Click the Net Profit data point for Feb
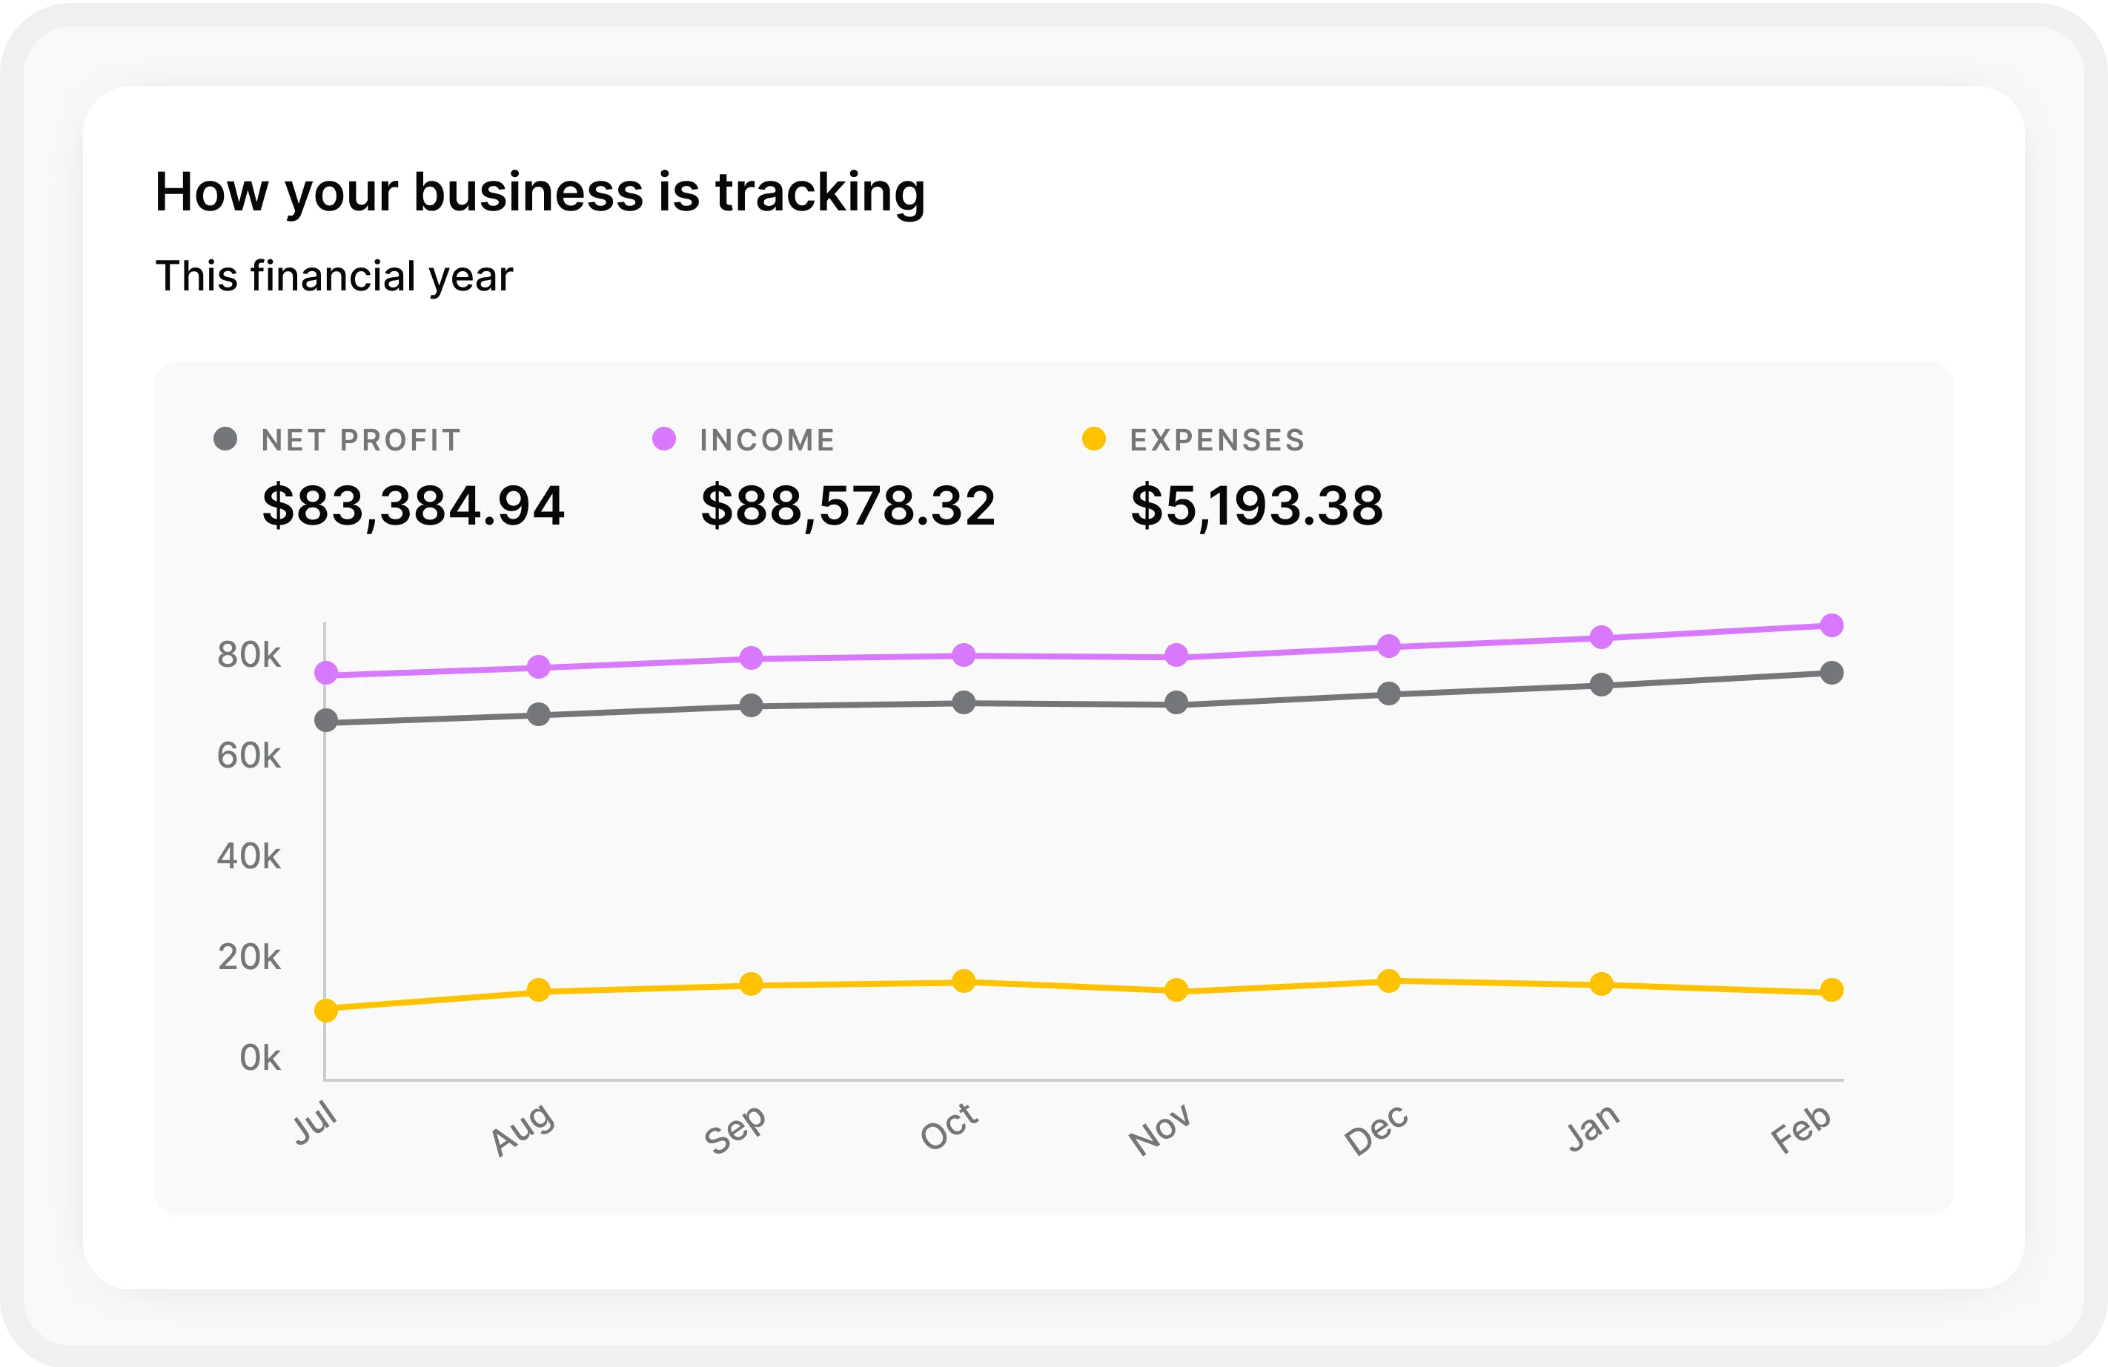 pos(1832,673)
